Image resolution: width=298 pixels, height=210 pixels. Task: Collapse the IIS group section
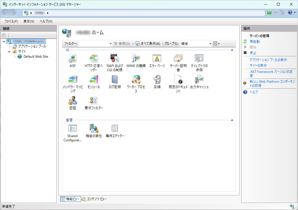pyautogui.click(x=232, y=50)
